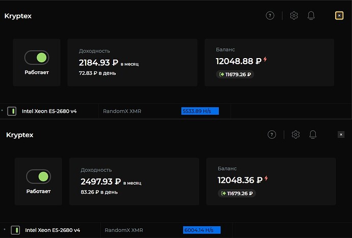Viewport: 352px width, 238px height.
Task: Toggle CPU device icon in the 5533.89 H/s row
Action: tap(12, 111)
